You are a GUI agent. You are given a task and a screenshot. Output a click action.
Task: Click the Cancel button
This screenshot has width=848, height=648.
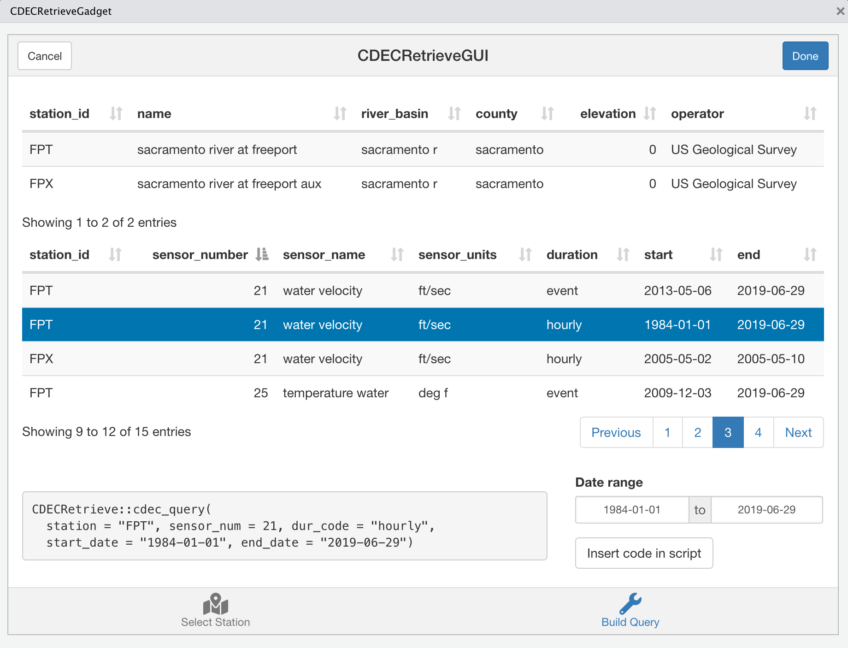[45, 56]
